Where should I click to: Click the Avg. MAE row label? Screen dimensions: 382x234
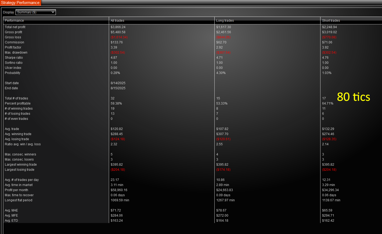click(x=11, y=210)
